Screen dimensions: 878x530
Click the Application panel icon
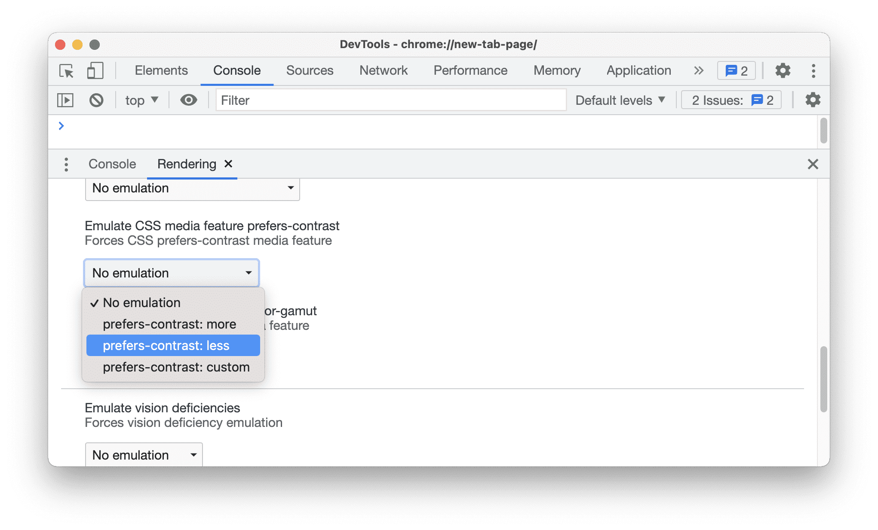(x=639, y=70)
